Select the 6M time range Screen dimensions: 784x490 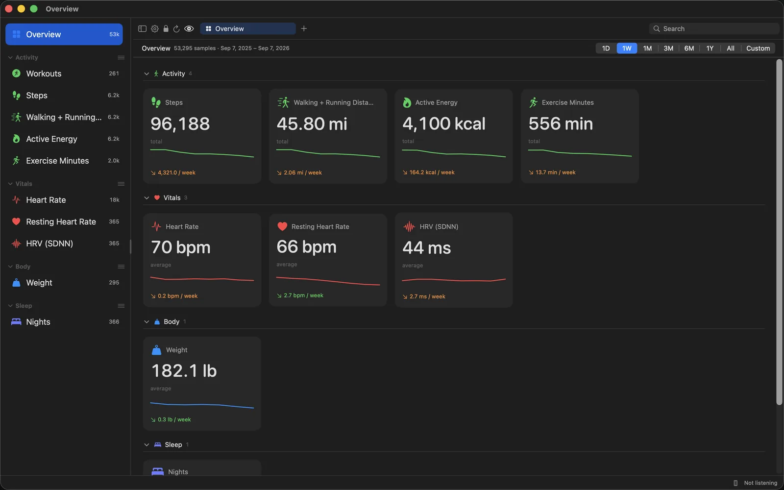point(689,48)
